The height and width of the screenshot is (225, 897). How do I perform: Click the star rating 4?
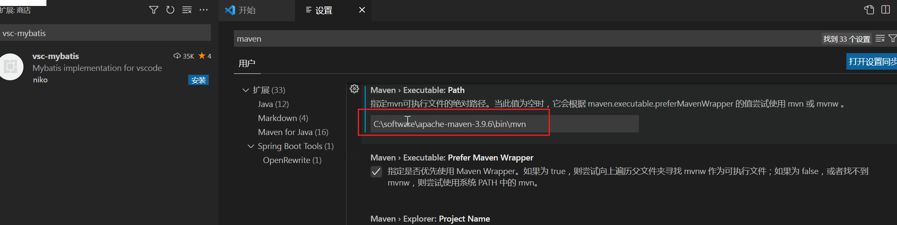pos(205,56)
